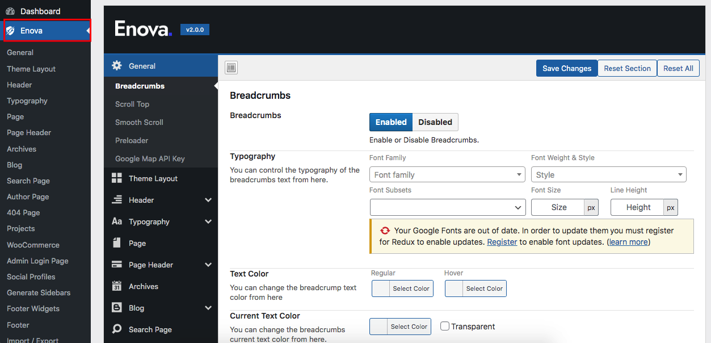Pick the Current Text Color swatch

coord(400,327)
